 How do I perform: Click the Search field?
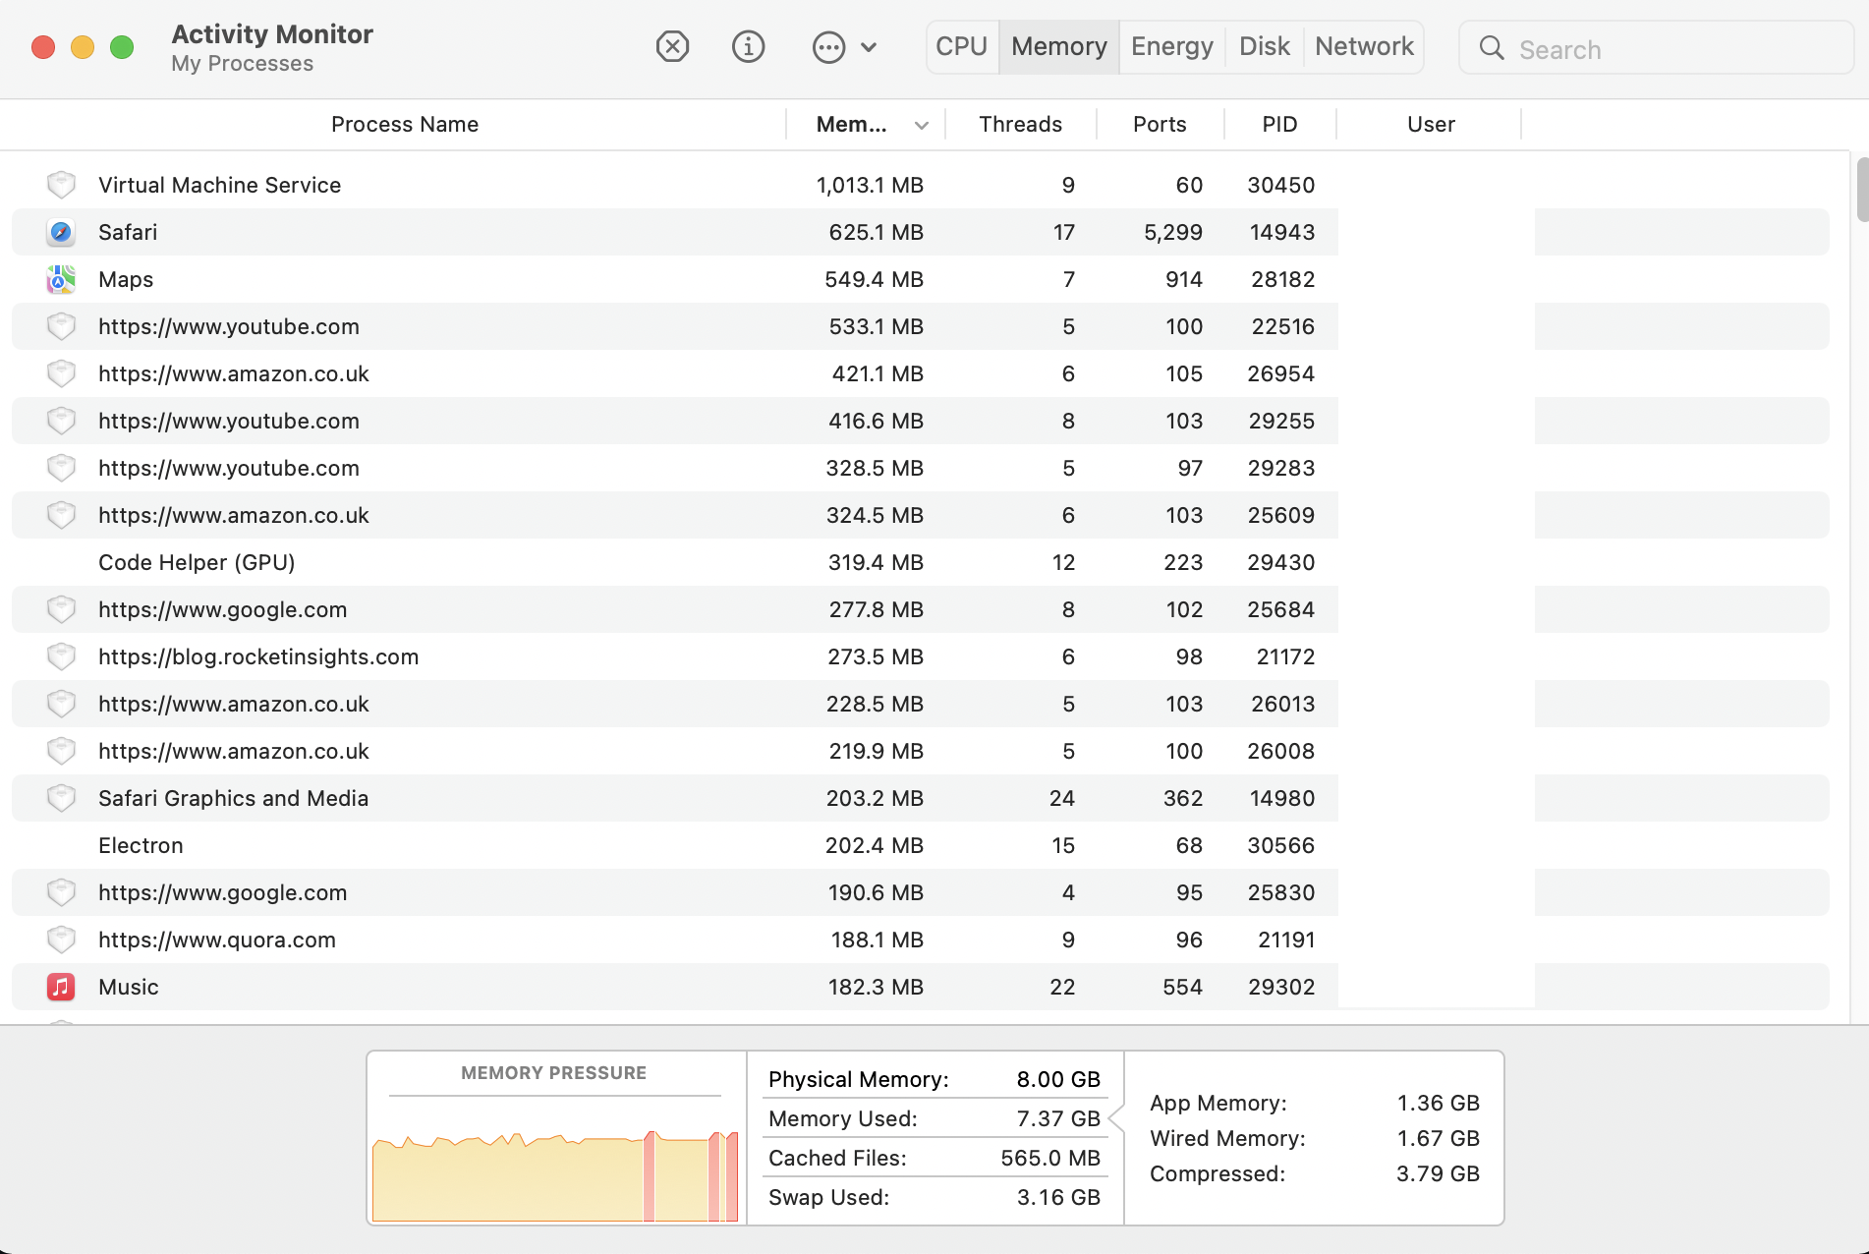(1657, 48)
